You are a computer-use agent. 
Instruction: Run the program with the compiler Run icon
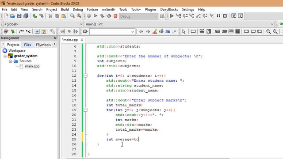click(x=96, y=16)
